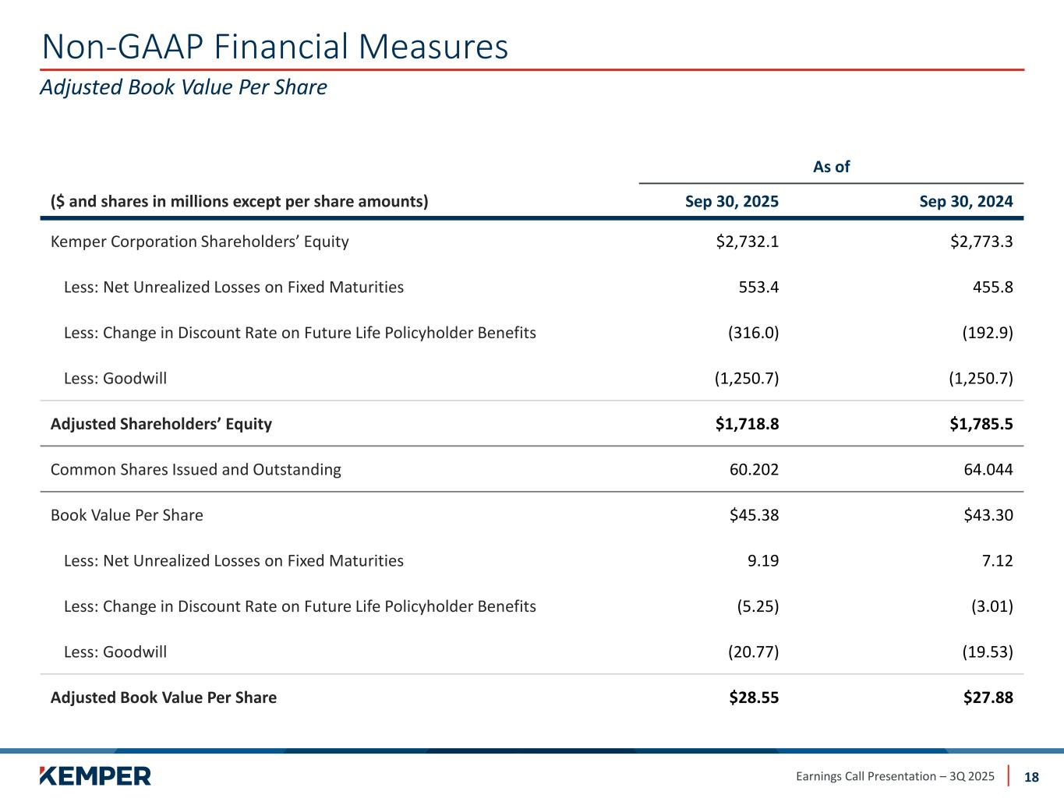Image resolution: width=1064 pixels, height=798 pixels.
Task: Select the Adjusted Book Value Per Share subtitle
Action: coord(183,87)
